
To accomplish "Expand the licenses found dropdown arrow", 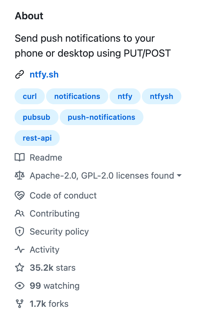I will (x=179, y=175).
